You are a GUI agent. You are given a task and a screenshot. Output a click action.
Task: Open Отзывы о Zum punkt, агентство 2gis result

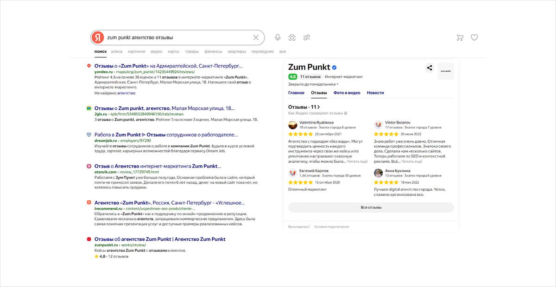[164, 108]
